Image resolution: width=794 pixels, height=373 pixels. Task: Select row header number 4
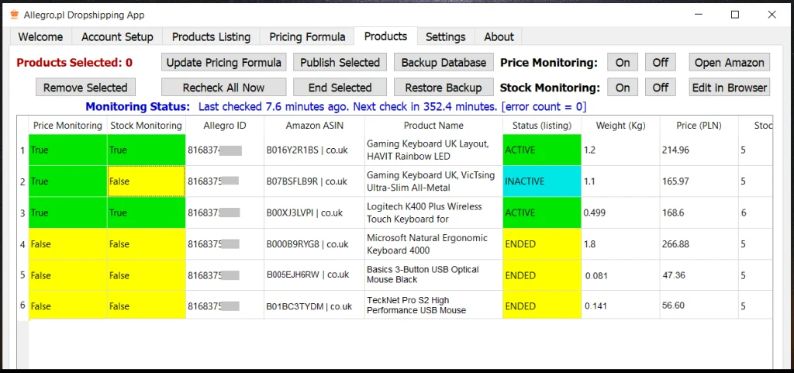point(22,244)
